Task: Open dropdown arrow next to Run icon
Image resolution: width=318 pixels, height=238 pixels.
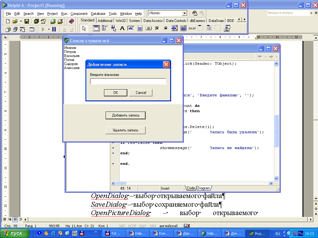Action: click(x=49, y=29)
